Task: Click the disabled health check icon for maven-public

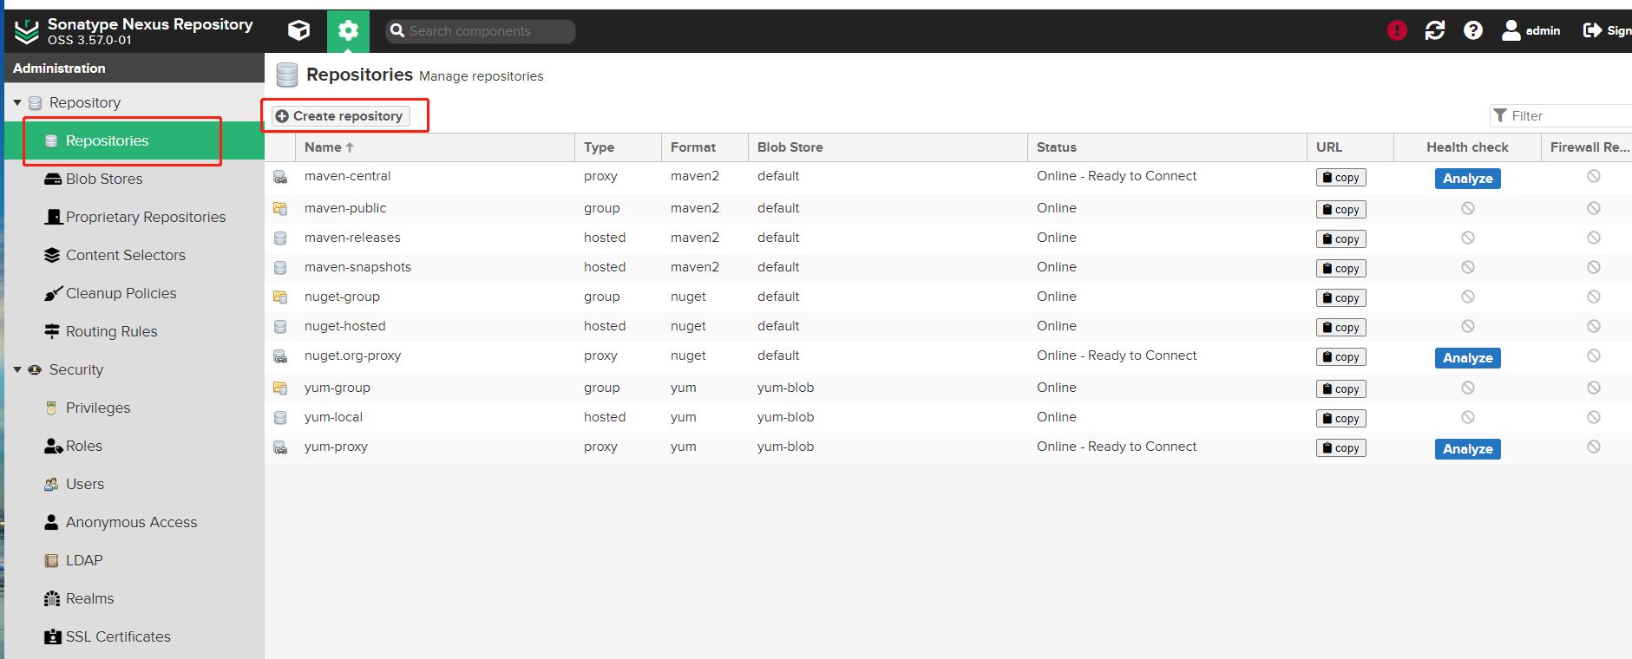Action: (1467, 208)
